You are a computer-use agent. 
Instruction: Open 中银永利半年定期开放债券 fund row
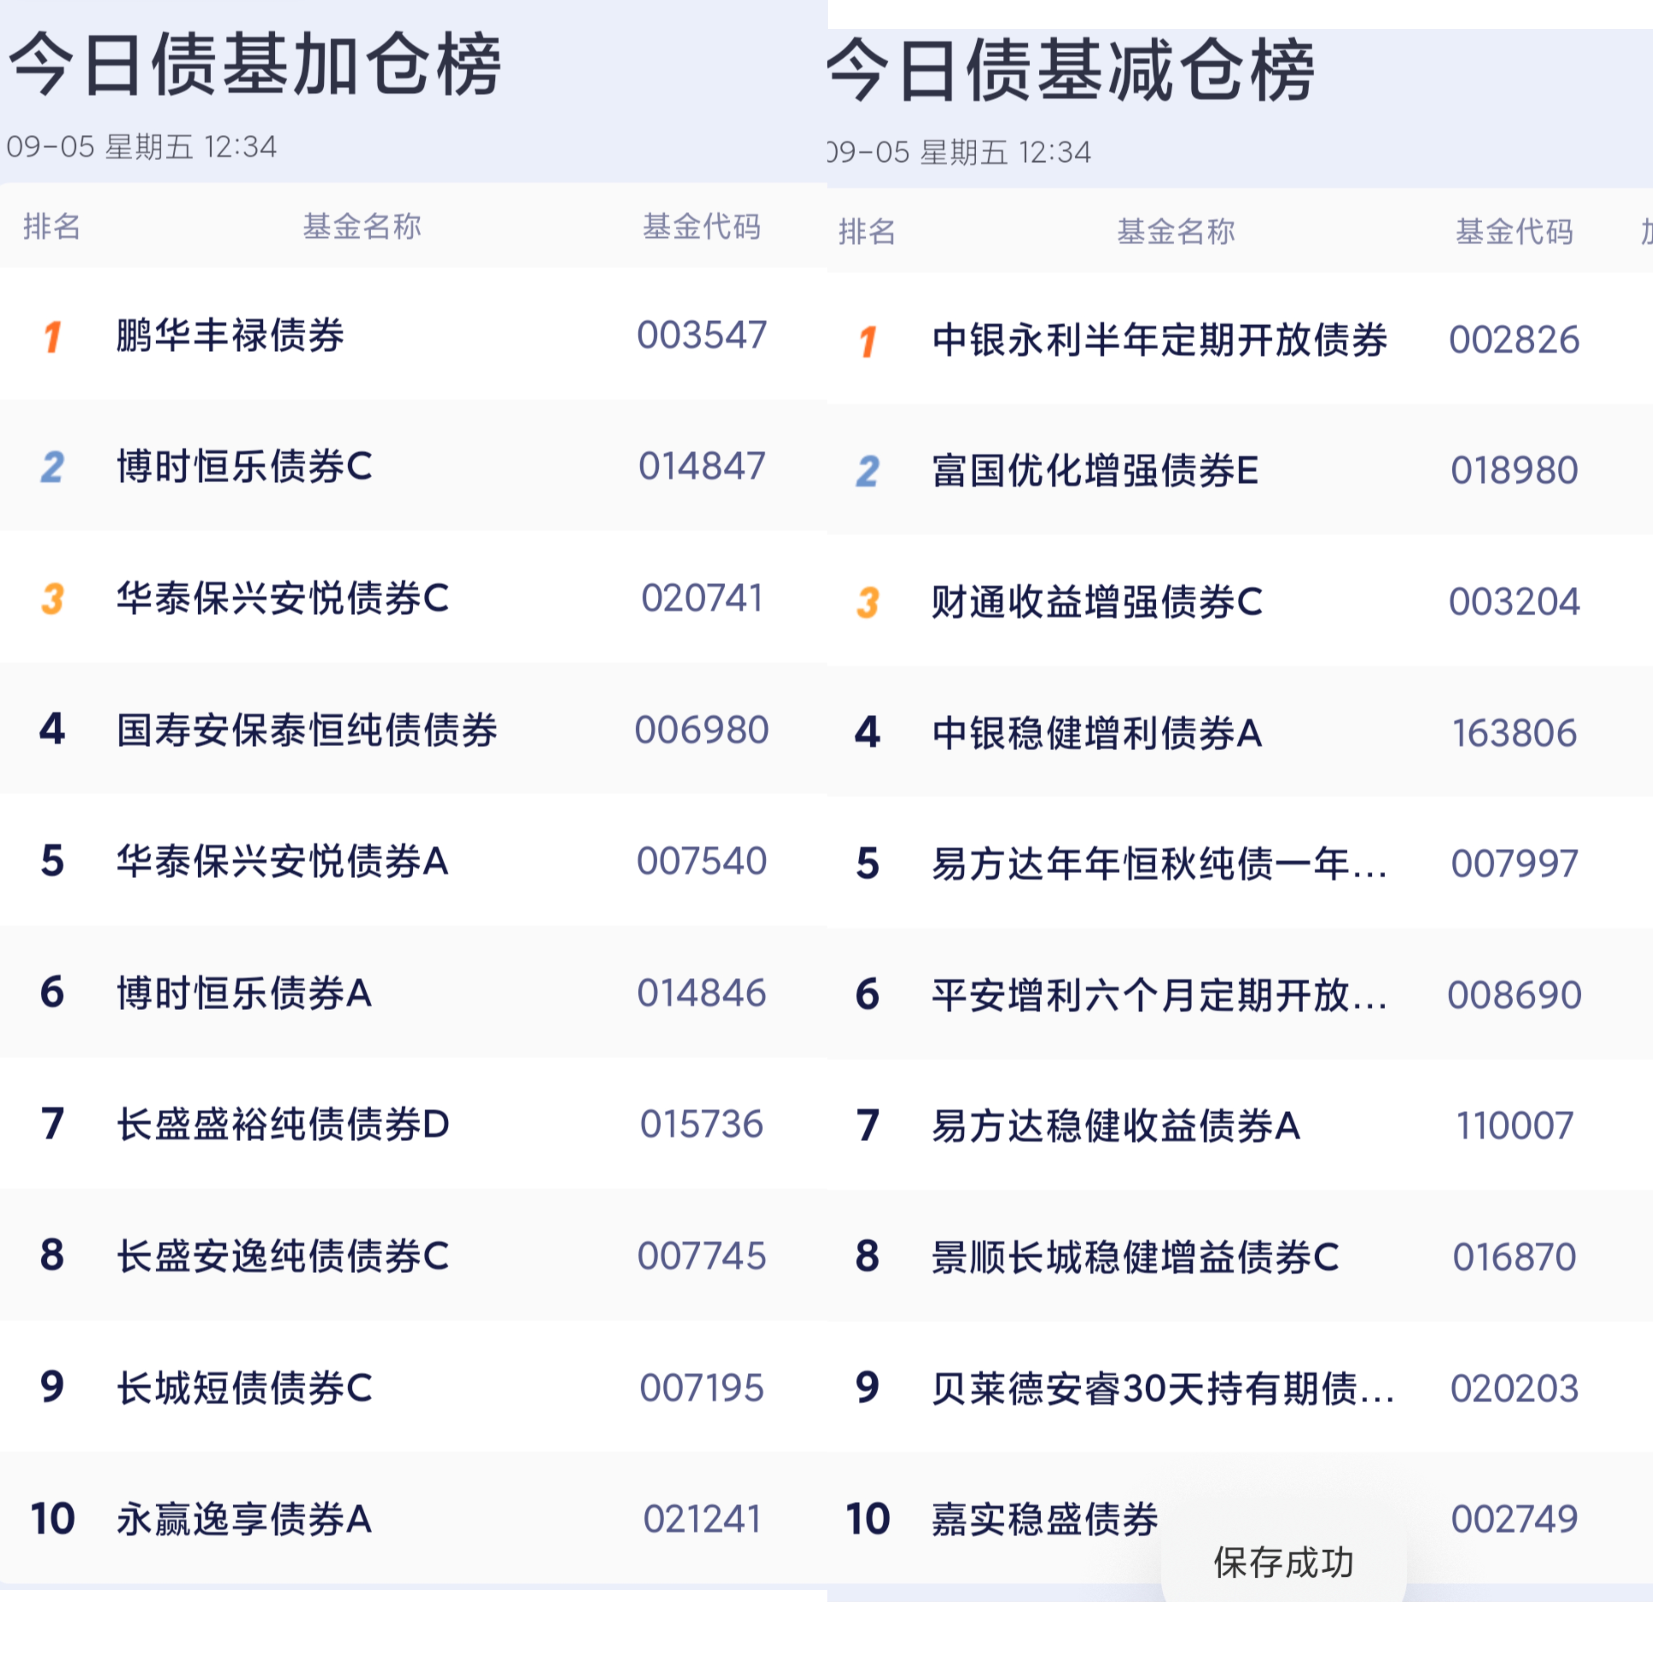click(x=1240, y=339)
